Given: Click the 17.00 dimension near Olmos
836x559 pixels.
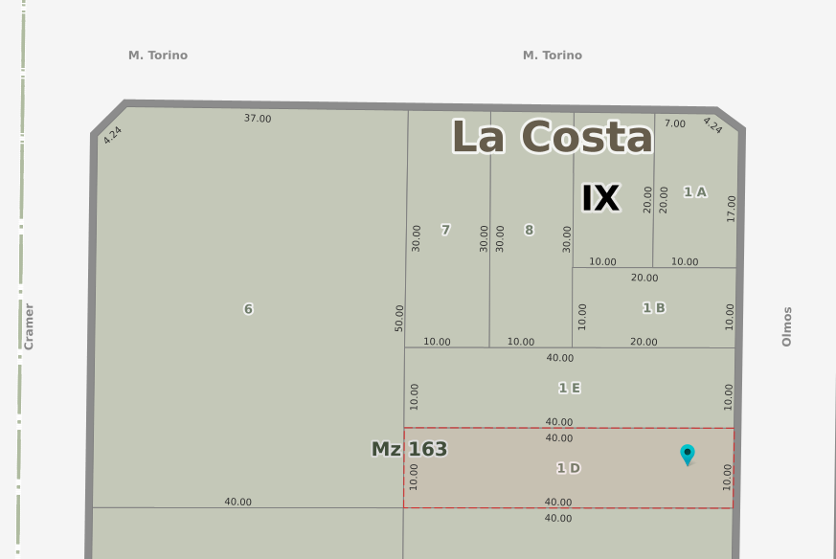Looking at the screenshot, I should [732, 209].
